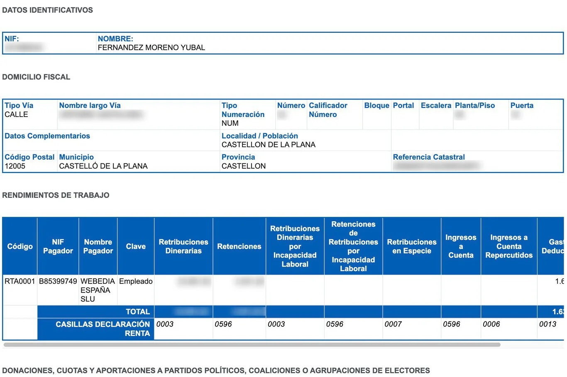
Task: Click the DONACIONES, CUOTAS Y APORTACIONES heading
Action: tap(216, 370)
